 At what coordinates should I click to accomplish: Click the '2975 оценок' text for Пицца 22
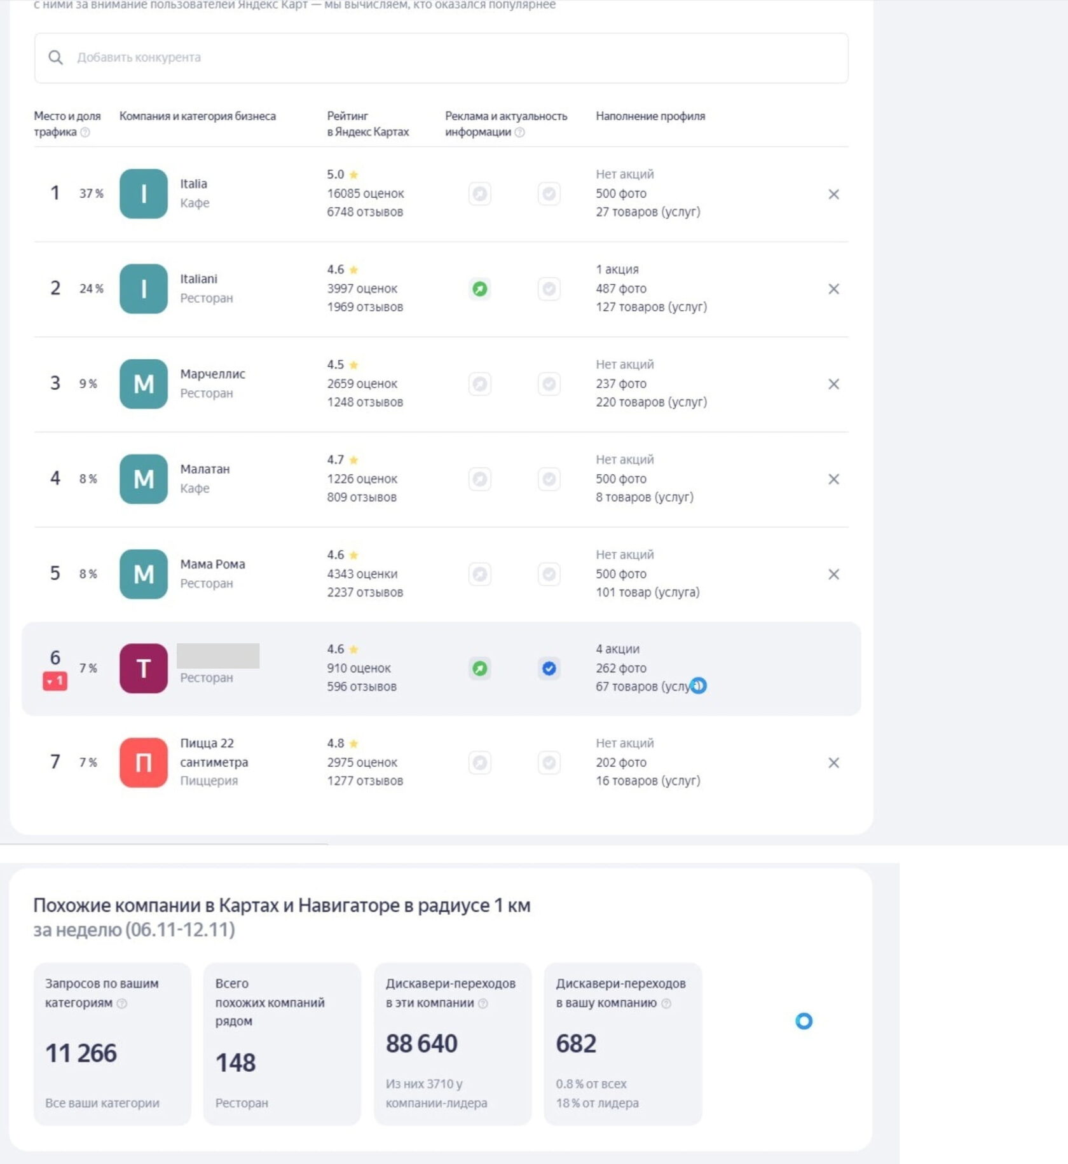362,762
